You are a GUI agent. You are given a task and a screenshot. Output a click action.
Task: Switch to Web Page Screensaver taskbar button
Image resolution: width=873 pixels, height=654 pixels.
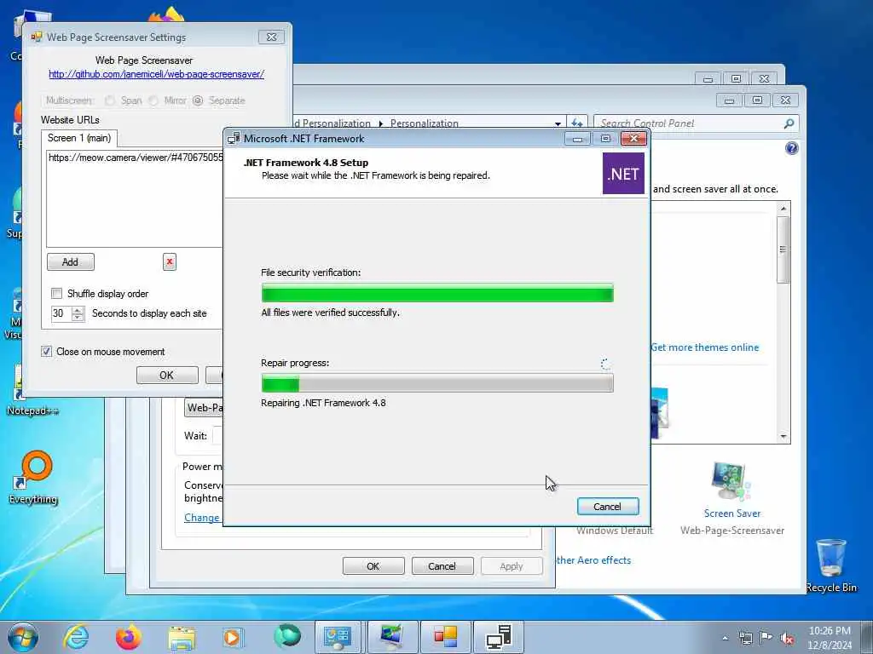(446, 637)
